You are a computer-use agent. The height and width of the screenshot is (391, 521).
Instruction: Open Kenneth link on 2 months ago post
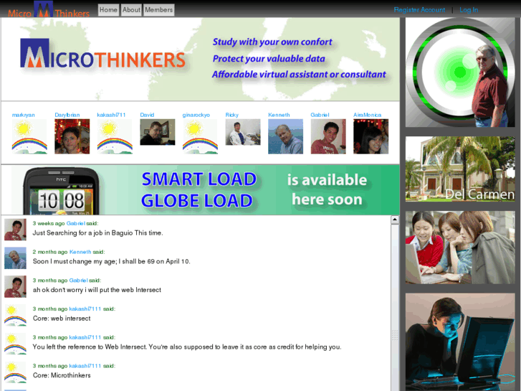pyautogui.click(x=80, y=252)
